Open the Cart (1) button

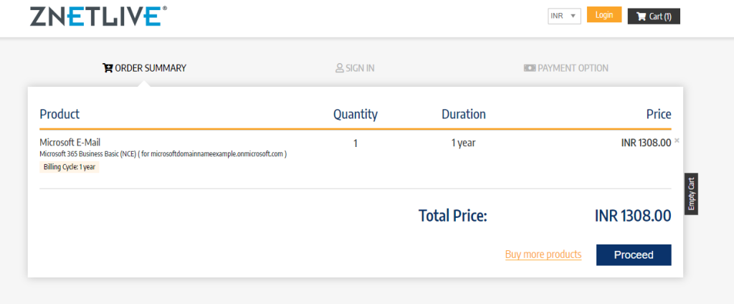click(x=653, y=16)
